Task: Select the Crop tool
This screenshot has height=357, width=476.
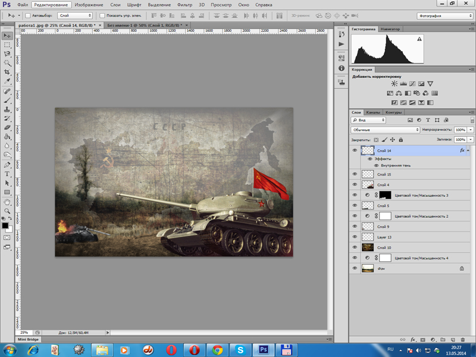Action: point(7,72)
